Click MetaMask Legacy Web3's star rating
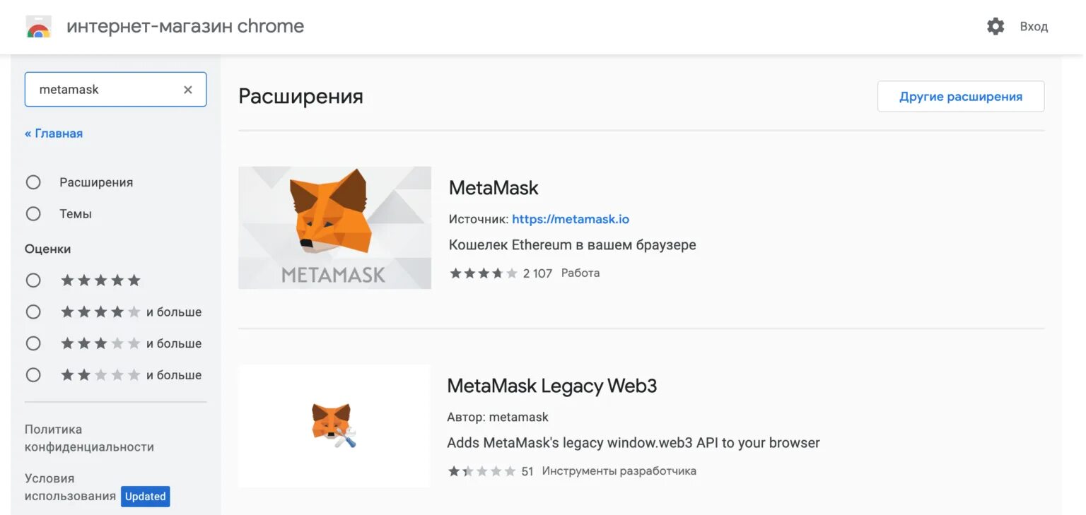1086x515 pixels. click(481, 471)
